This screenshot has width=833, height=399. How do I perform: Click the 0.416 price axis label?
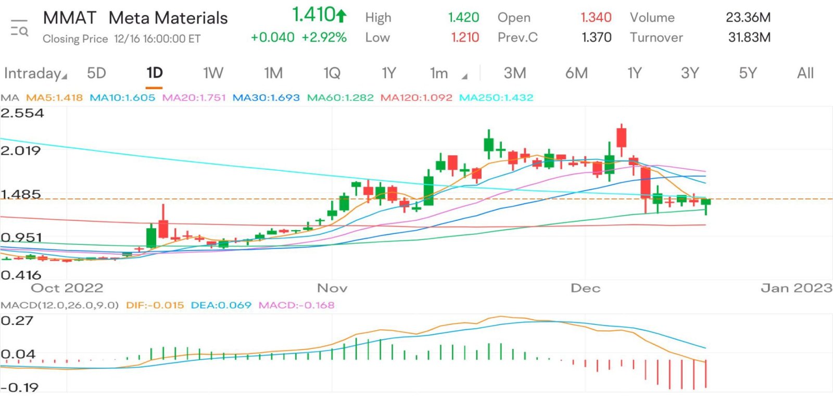pyautogui.click(x=21, y=275)
